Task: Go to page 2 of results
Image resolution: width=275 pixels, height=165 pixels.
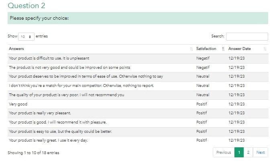Action: pos(248,153)
